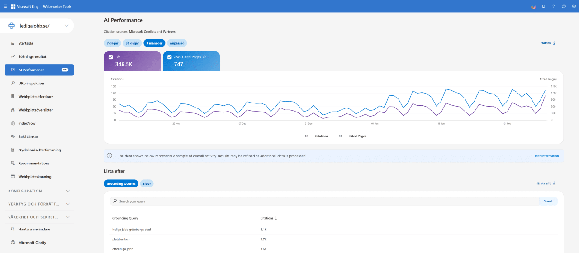579x253 pixels.
Task: Click the Copilot icon in header
Action: click(533, 6)
